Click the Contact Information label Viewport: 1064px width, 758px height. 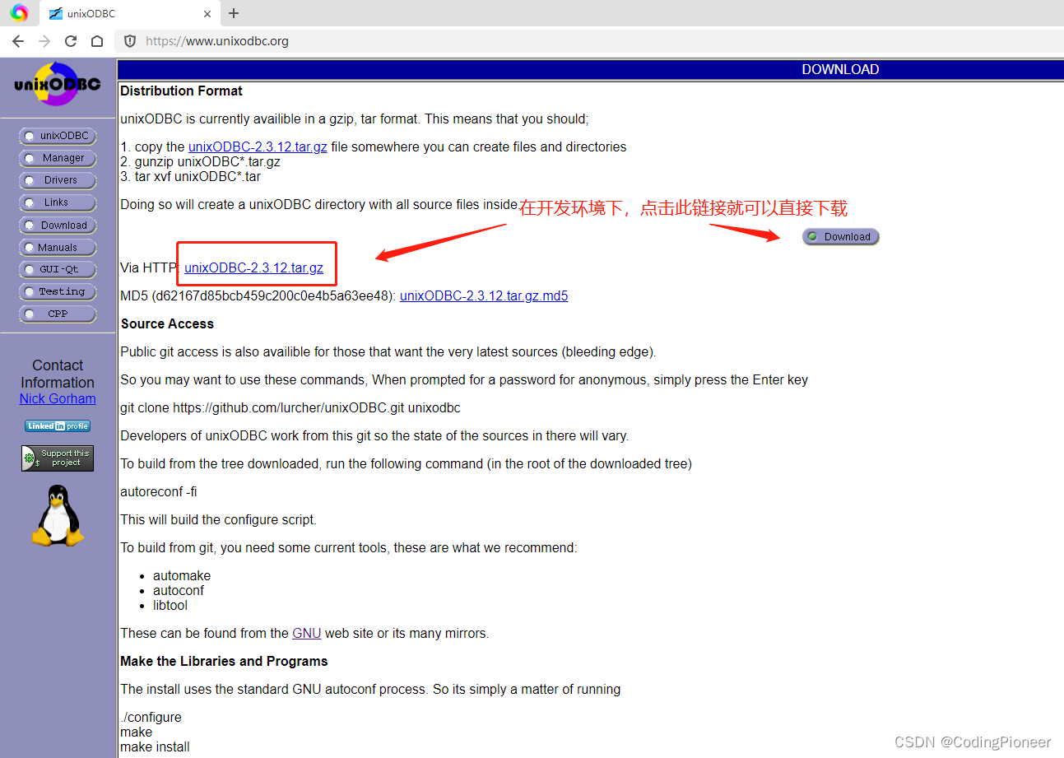(58, 374)
